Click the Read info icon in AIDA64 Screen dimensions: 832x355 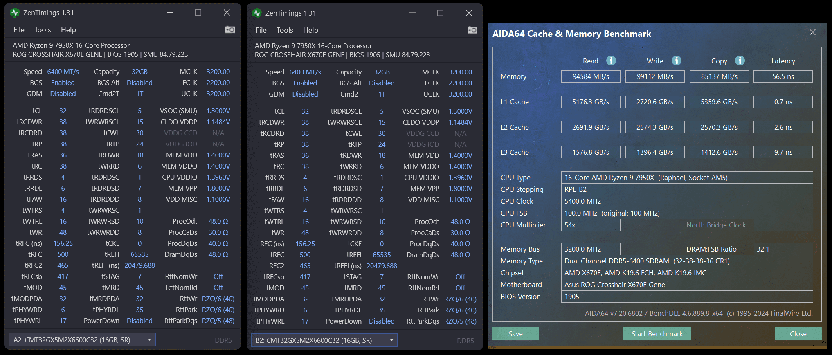[611, 61]
